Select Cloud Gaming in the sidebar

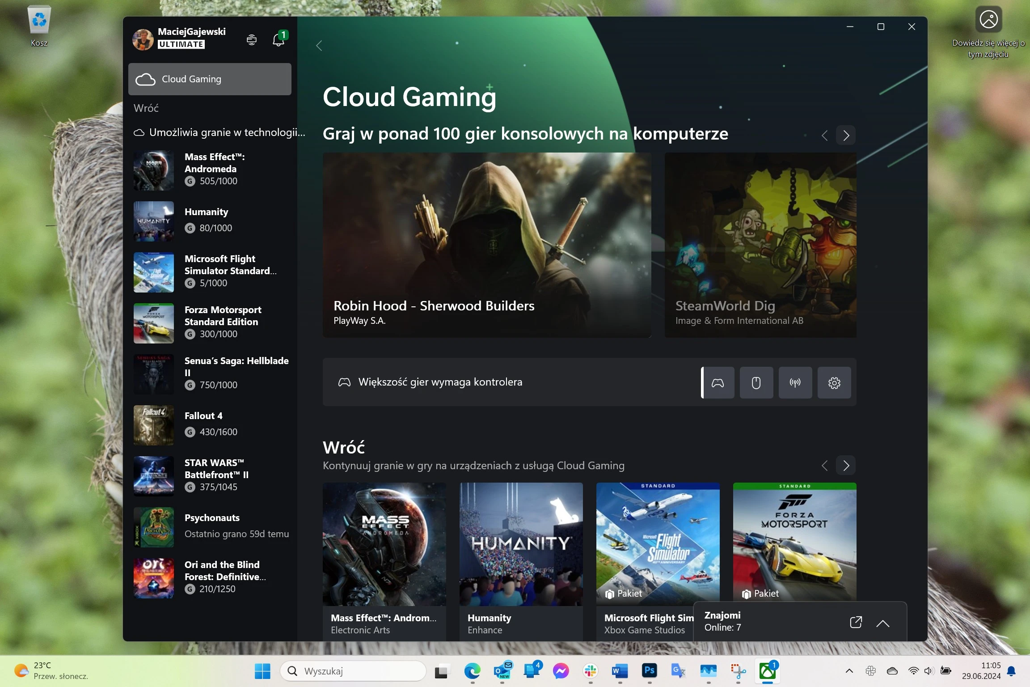pos(210,79)
